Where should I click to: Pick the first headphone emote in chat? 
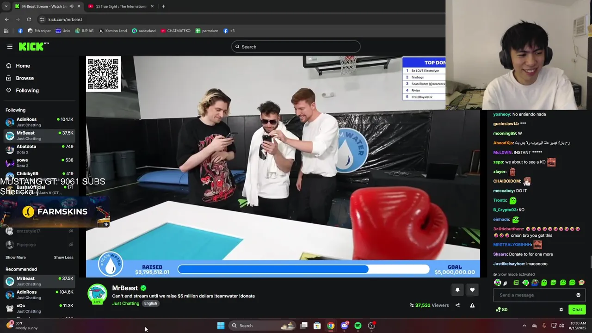point(498,283)
